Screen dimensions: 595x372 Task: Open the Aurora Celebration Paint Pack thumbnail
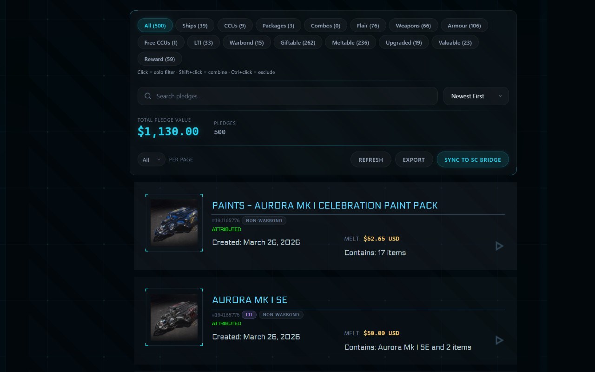[x=174, y=223]
